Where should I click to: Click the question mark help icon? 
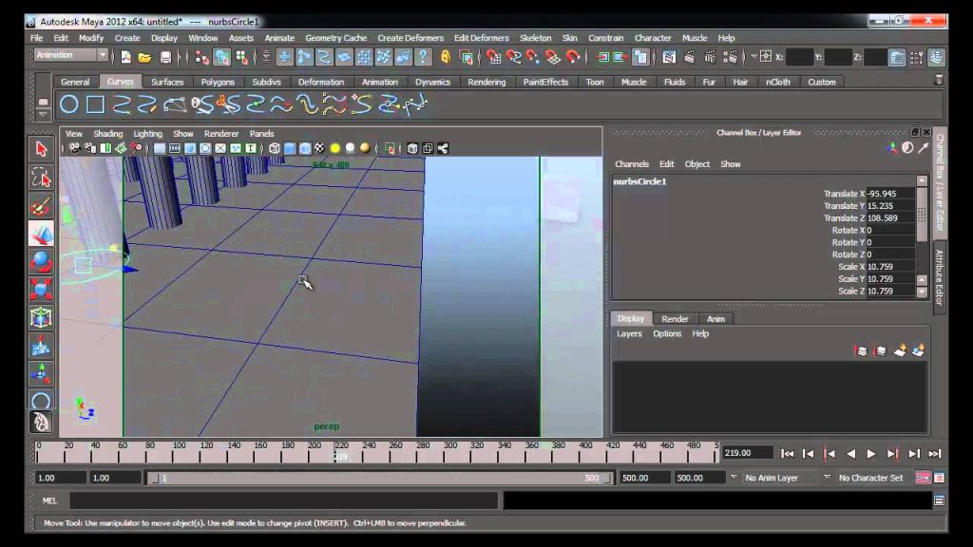(423, 57)
